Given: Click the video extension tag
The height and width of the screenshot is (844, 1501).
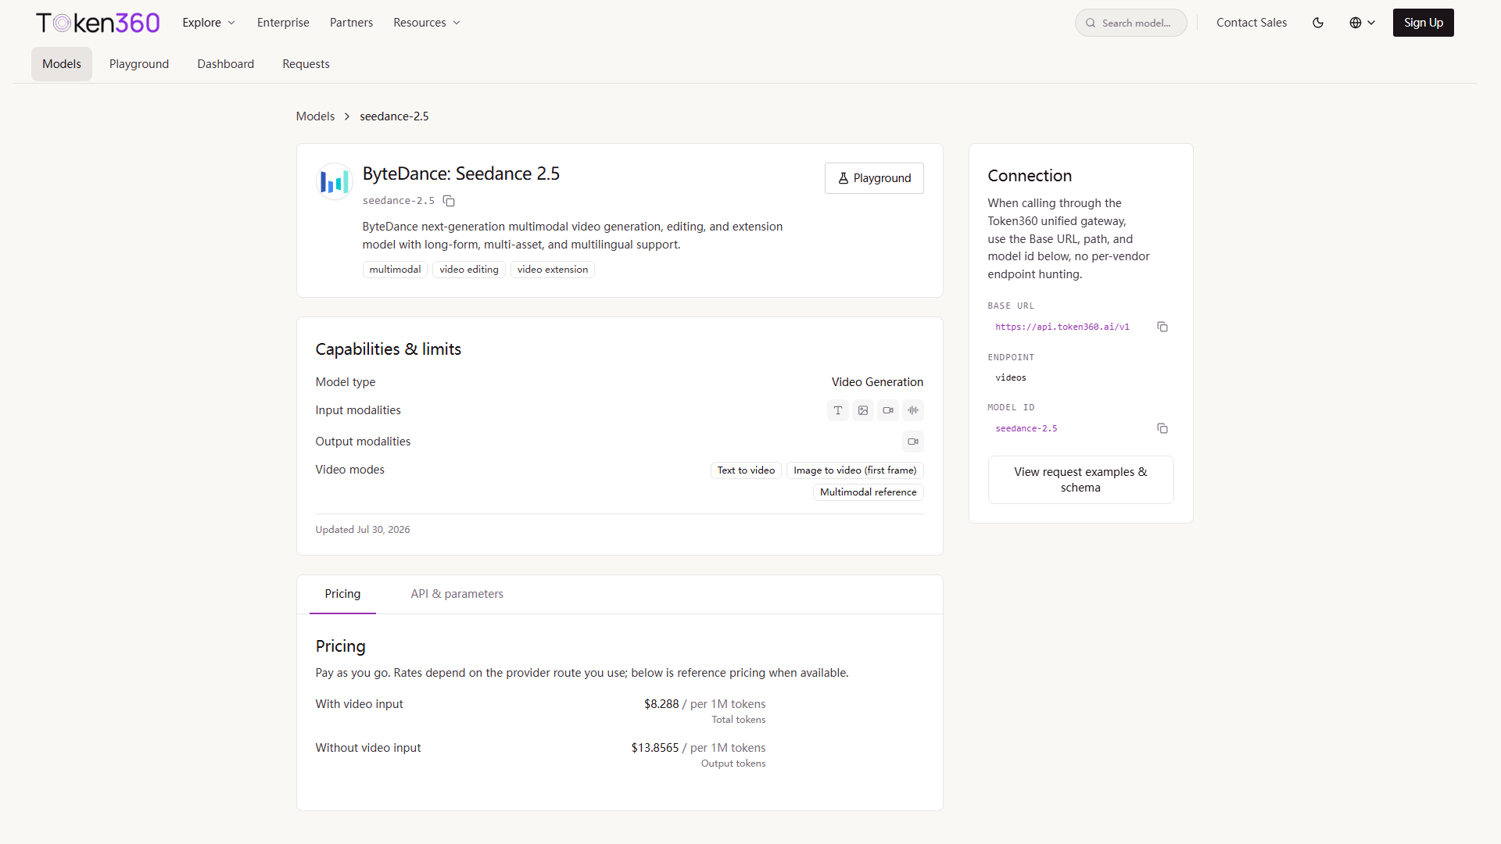Looking at the screenshot, I should [x=553, y=270].
